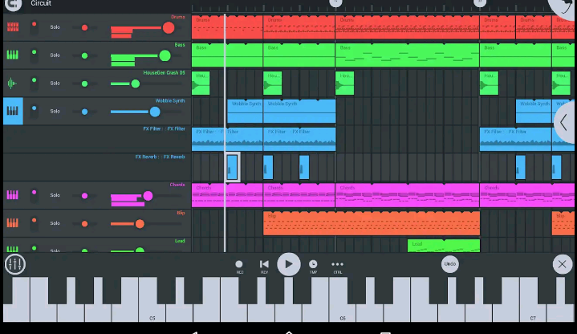Click the record button
The height and width of the screenshot is (334, 577).
coord(239,264)
